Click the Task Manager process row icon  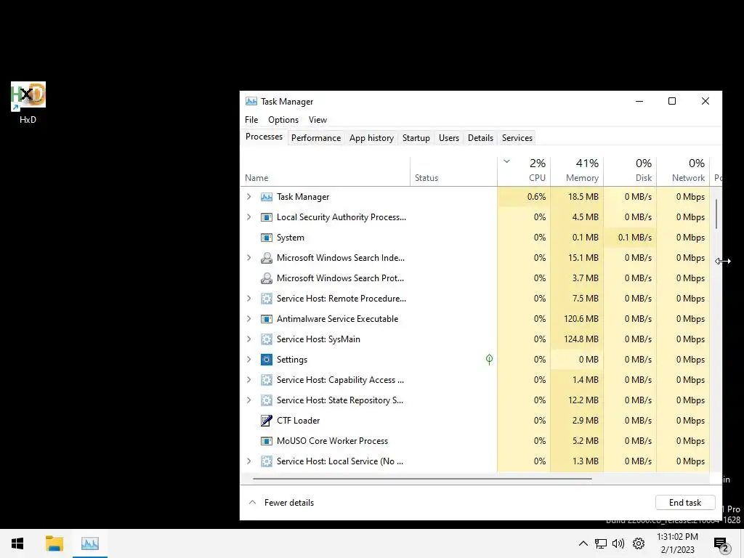click(267, 197)
